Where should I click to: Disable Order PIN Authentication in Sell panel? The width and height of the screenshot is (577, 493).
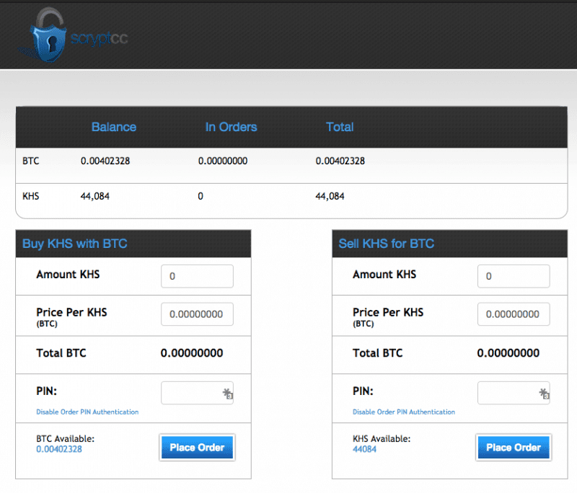404,412
